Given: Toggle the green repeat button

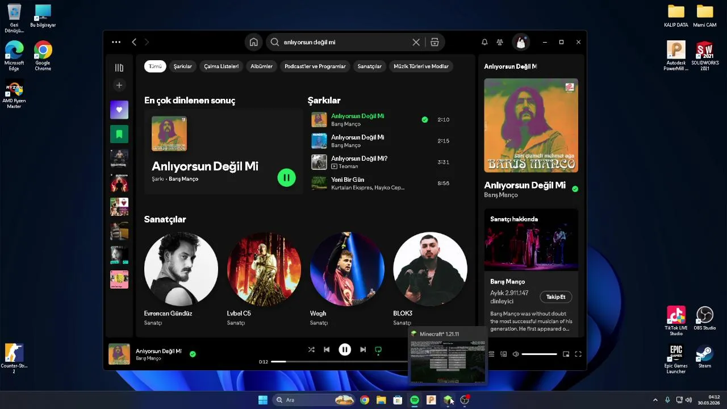Looking at the screenshot, I should click(378, 349).
